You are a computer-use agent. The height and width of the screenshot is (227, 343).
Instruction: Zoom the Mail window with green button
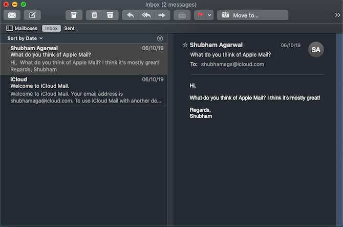click(24, 4)
